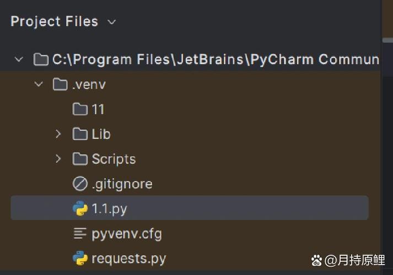Screen dimensions: 393x275
Task: Click the Scripts folder icon
Action: (80, 159)
